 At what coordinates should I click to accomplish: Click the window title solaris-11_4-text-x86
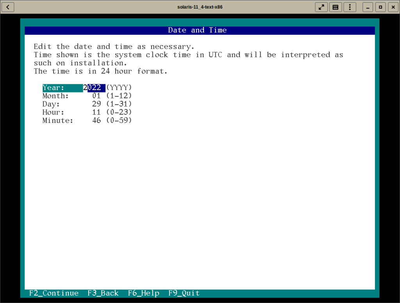[200, 7]
